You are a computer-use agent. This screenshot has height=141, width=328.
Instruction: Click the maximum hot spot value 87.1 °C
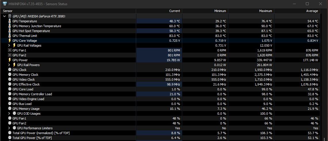(x=267, y=31)
